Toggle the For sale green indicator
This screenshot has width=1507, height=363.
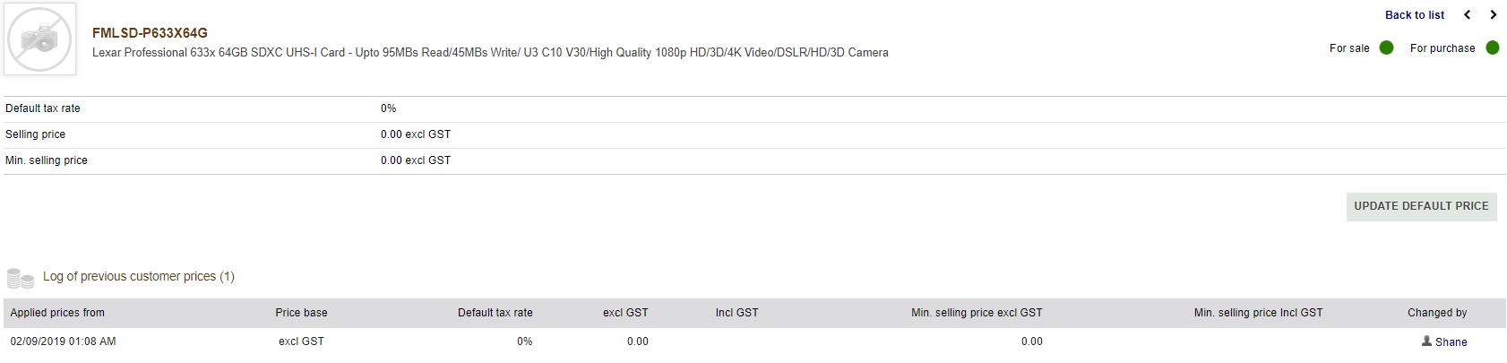pos(1386,48)
